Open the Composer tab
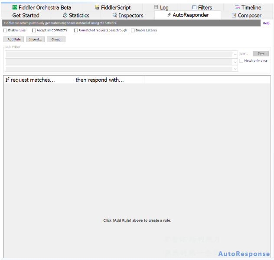The height and width of the screenshot is (260, 274). point(247,15)
